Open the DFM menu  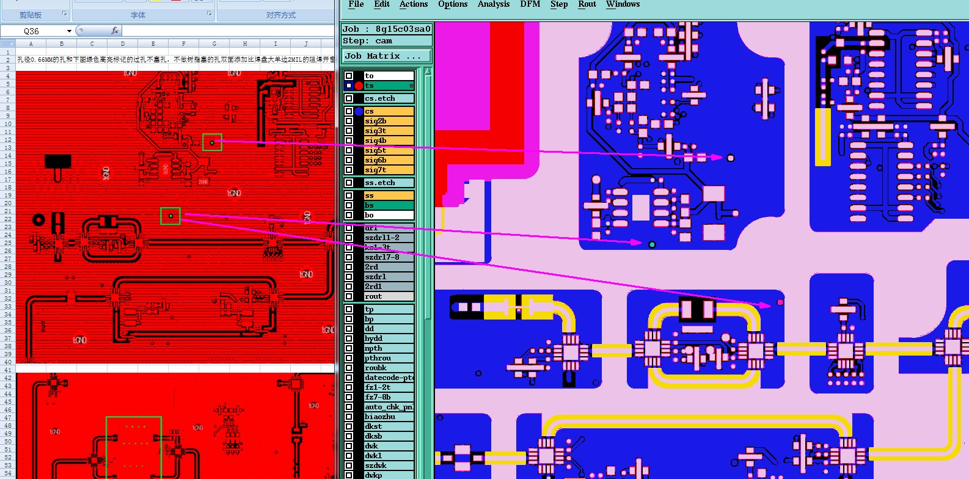point(530,4)
